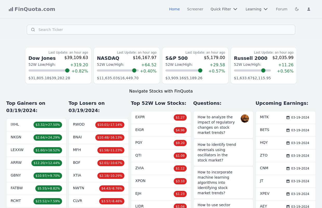
Task: Click XPON $3.10 price badge
Action: (x=180, y=181)
